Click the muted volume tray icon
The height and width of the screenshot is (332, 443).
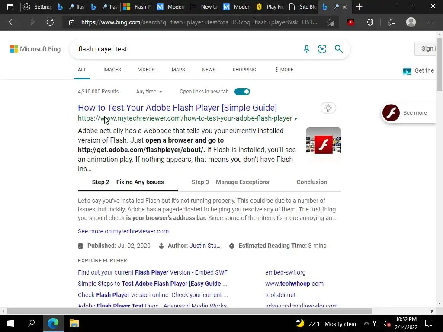(387, 324)
